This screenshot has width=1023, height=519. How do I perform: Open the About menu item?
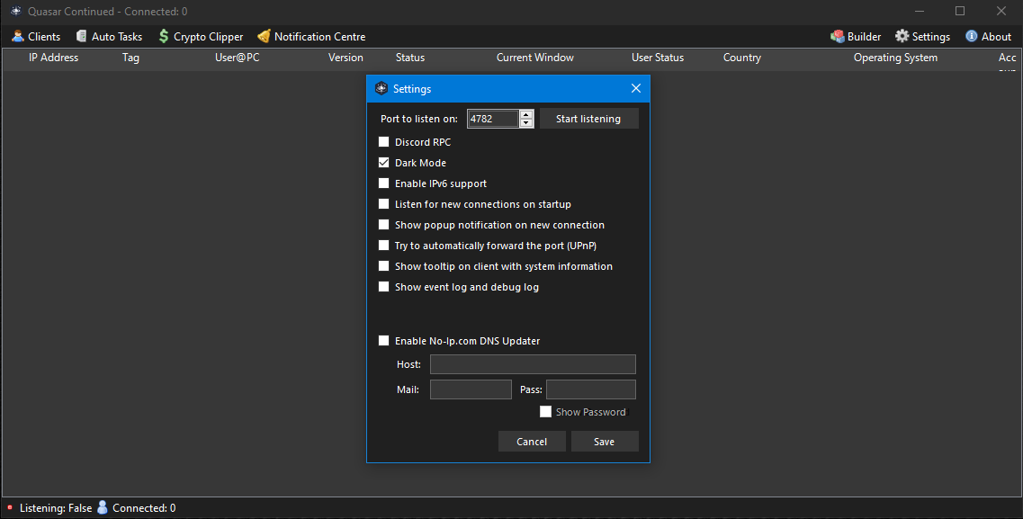[x=989, y=37]
